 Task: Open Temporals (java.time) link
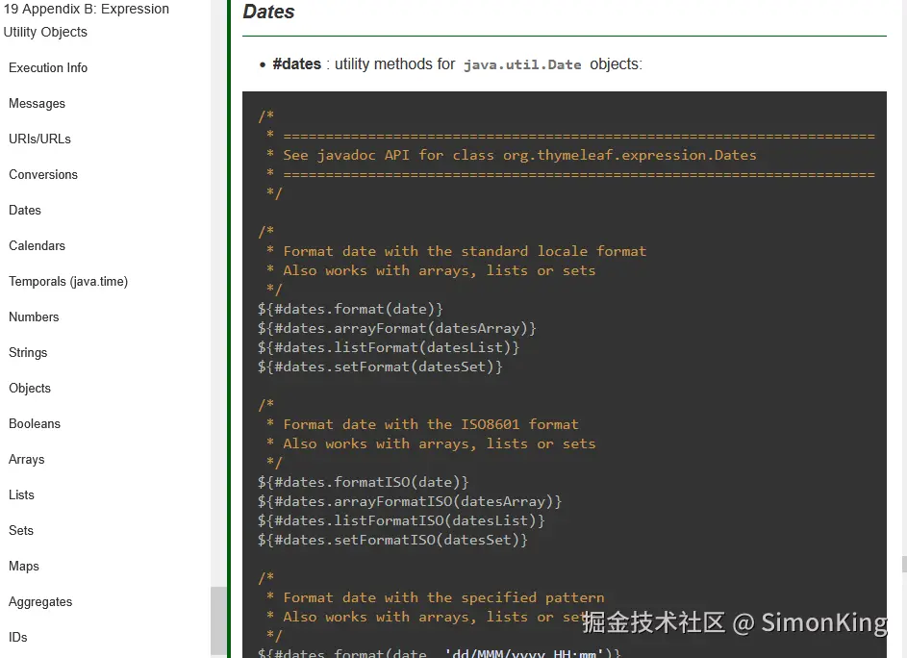tap(68, 281)
